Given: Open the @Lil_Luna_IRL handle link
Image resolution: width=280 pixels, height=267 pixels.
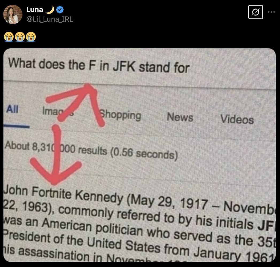Looking at the screenshot, I should tap(50, 19).
